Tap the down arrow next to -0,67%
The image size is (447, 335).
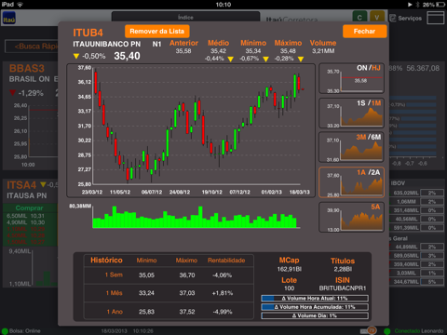(265, 59)
